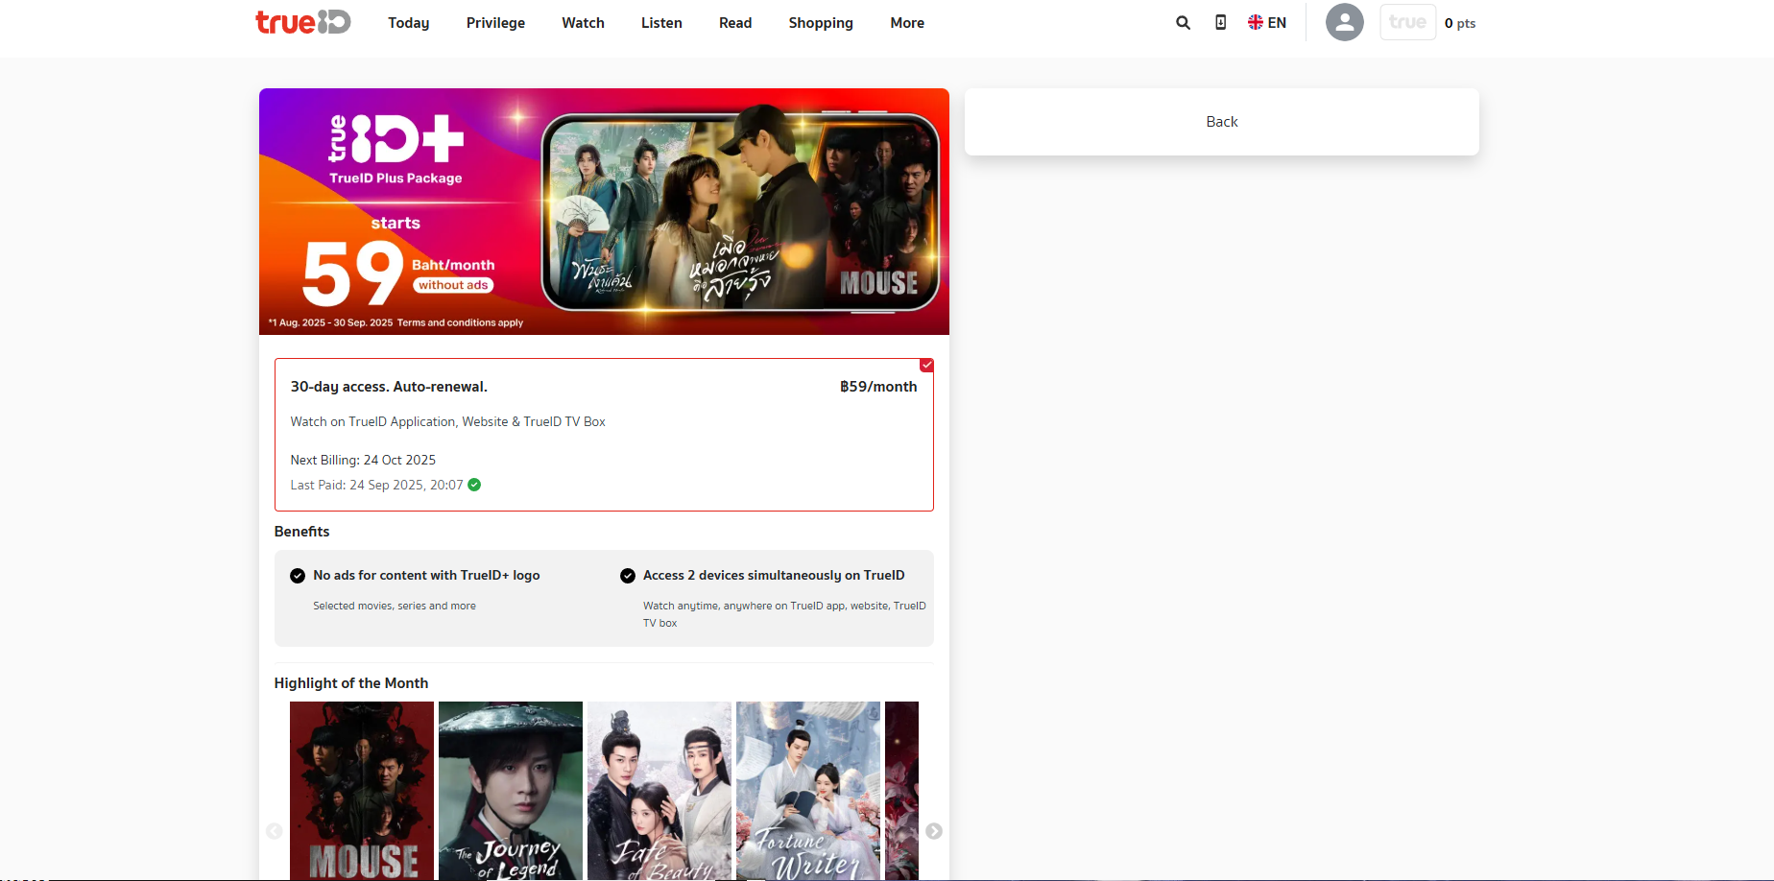This screenshot has height=881, width=1774.
Task: Click 'No ads for content with TrueID+ logo'
Action: point(426,575)
